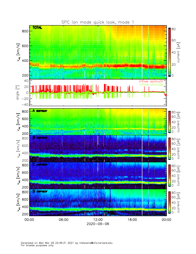Click the TOTAL panel label text
This screenshot has height=254, width=196.
point(37,28)
